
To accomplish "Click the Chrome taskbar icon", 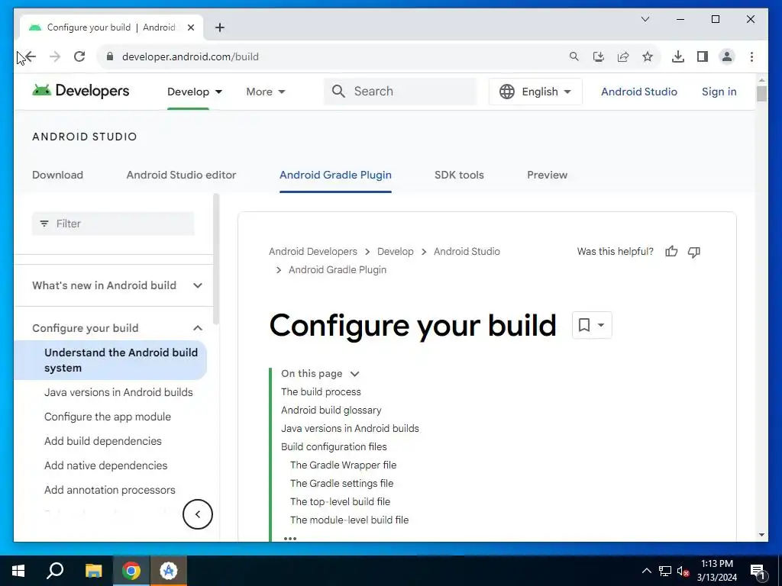I will 131,571.
